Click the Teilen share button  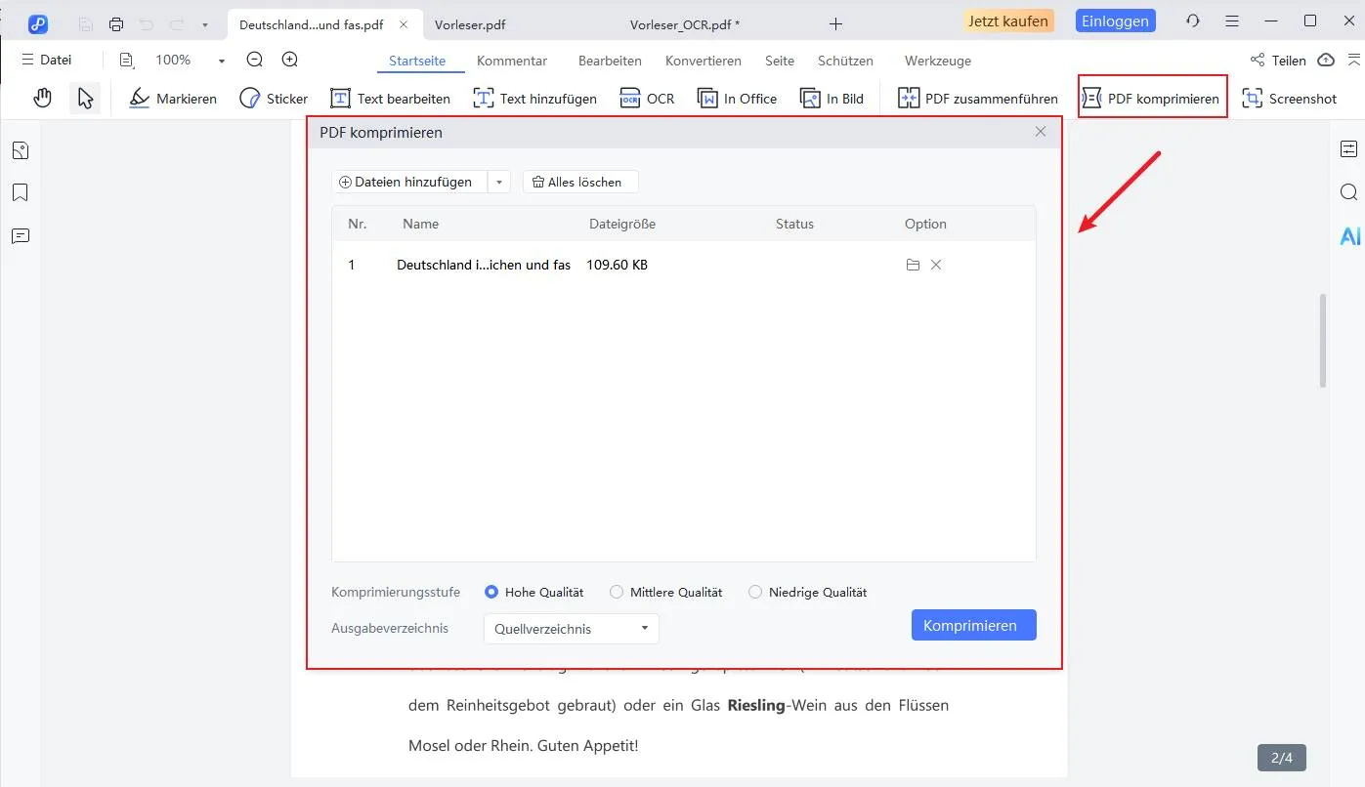point(1278,61)
